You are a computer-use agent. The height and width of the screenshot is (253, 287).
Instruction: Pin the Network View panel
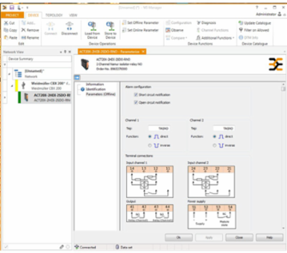pyautogui.click(x=65, y=52)
